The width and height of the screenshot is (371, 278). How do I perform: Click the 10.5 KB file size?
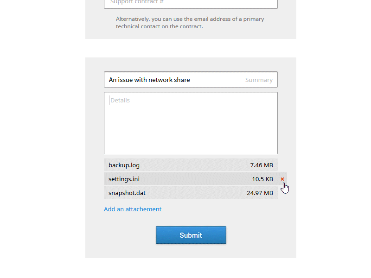point(262,179)
